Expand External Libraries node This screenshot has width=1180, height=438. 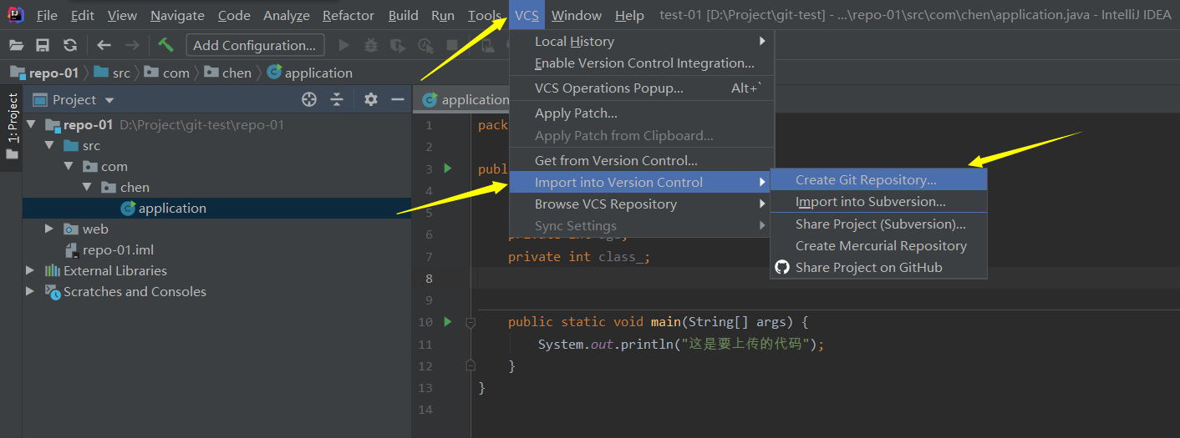point(31,270)
